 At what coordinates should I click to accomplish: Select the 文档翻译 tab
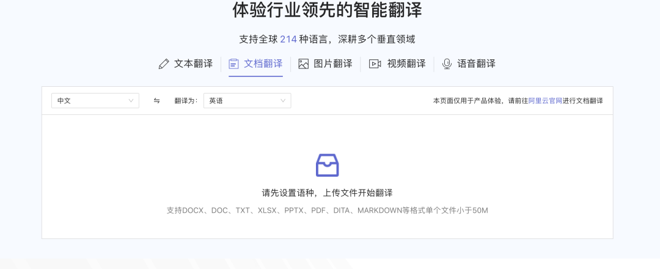(x=256, y=64)
